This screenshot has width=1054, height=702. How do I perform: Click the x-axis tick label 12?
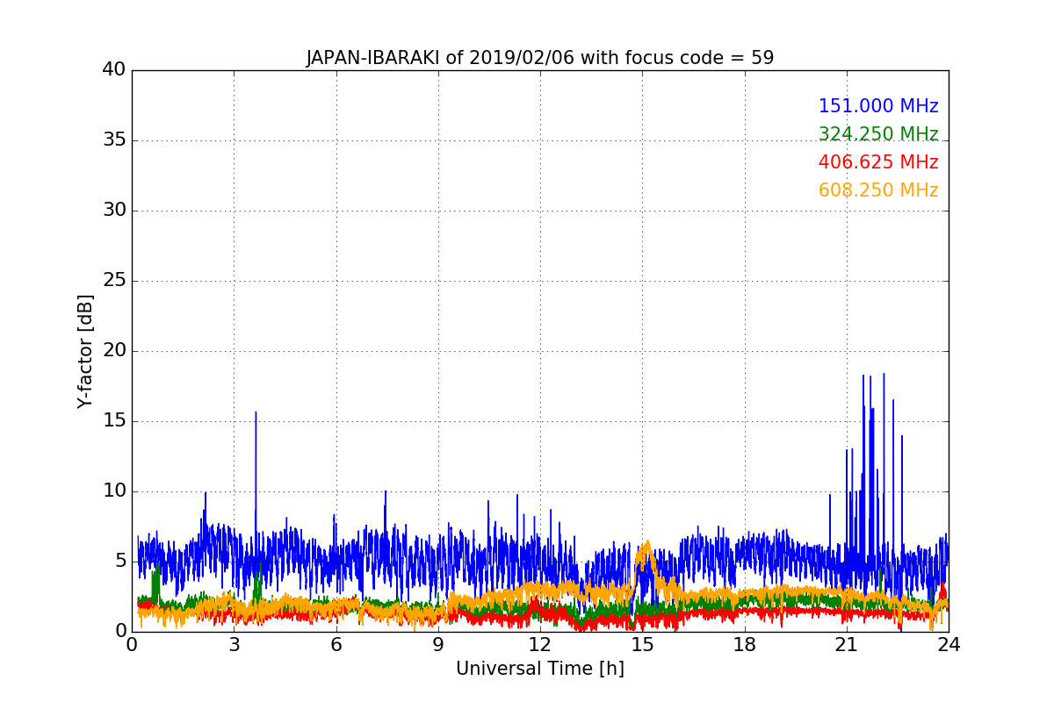click(x=540, y=644)
